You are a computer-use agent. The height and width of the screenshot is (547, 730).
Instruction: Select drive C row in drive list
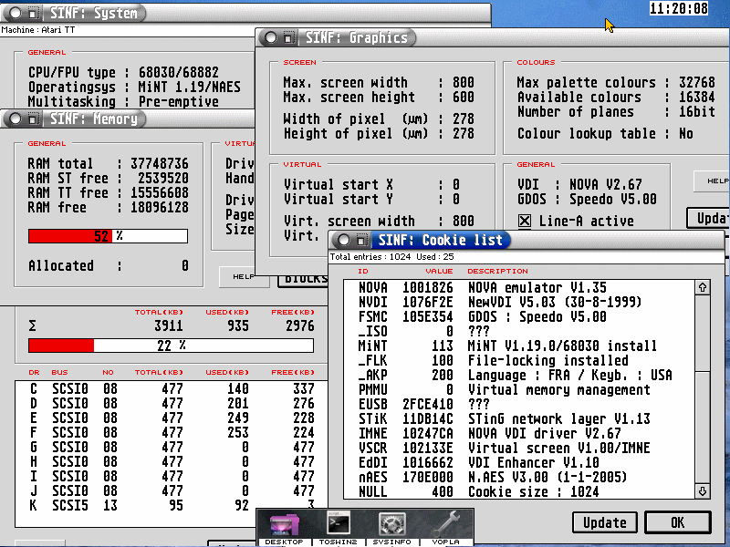pos(172,388)
